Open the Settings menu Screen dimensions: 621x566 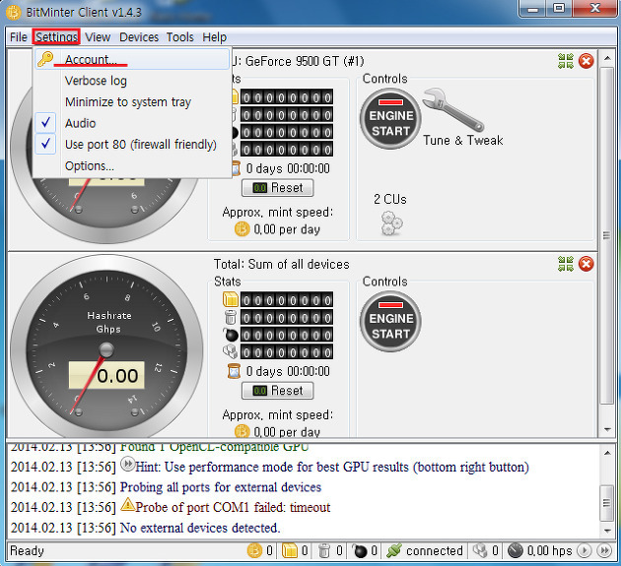(x=56, y=37)
